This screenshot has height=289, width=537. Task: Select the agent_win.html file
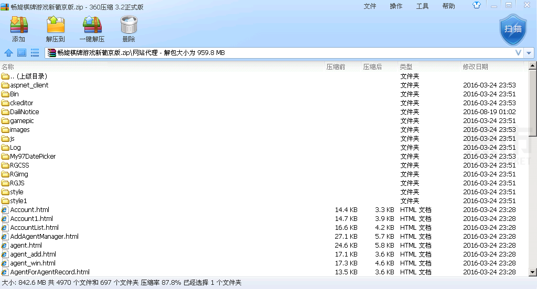(264, 263)
